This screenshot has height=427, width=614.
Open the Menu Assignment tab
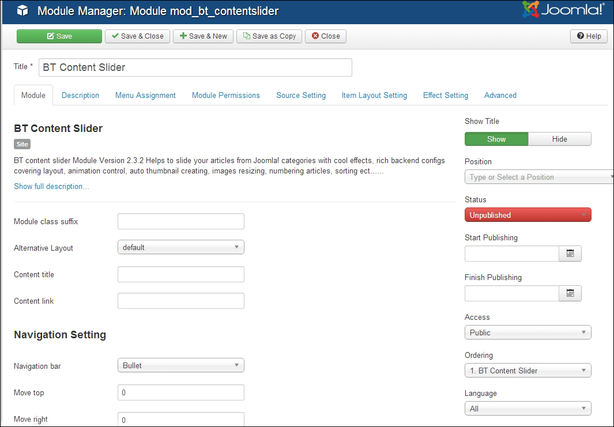coord(145,95)
